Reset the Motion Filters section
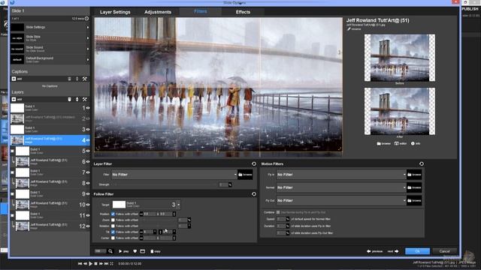Viewport: 481px width, 270px height. (x=422, y=163)
